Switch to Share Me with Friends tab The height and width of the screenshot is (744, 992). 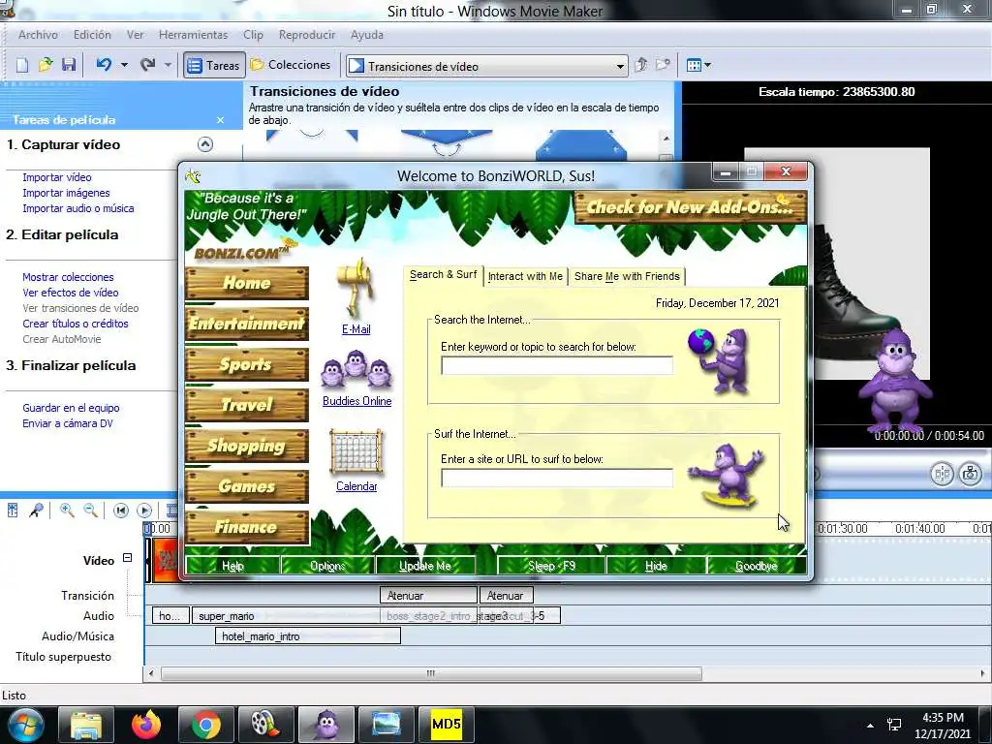tap(627, 276)
